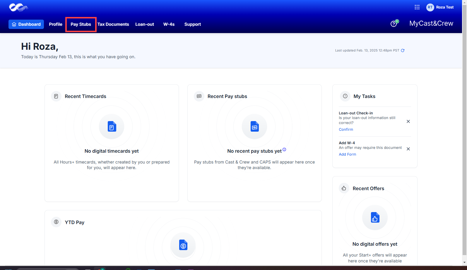Click the Hi Roza greeting heading

tap(40, 47)
